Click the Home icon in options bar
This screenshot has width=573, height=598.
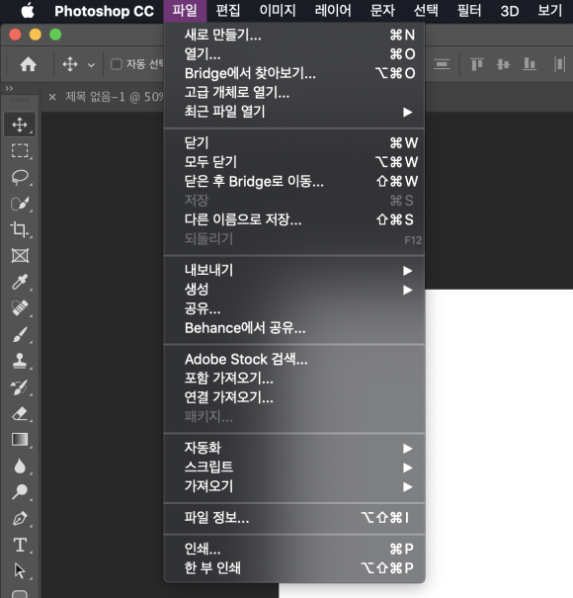point(29,64)
